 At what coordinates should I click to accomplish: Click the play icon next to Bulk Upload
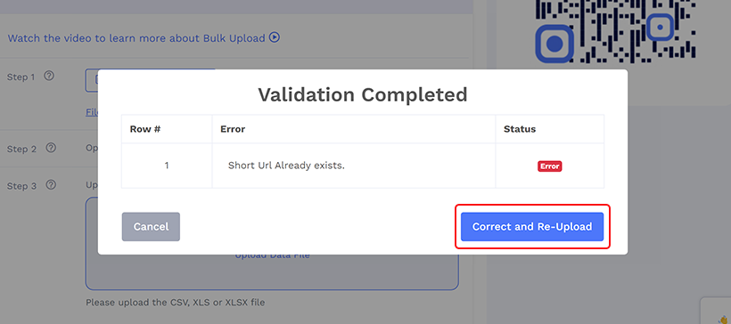pos(275,37)
